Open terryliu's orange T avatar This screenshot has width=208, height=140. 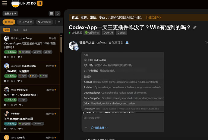click(x=7, y=138)
